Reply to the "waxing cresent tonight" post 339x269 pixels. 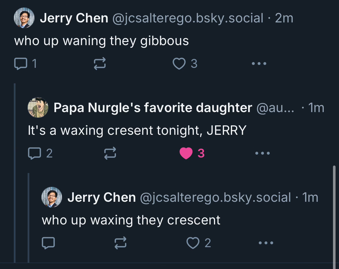[x=34, y=153]
